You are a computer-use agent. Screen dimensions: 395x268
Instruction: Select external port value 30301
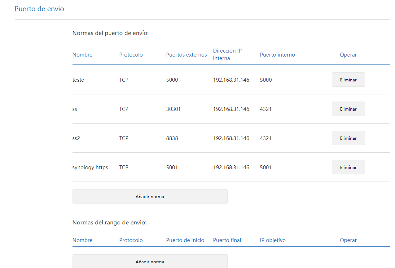(x=173, y=109)
